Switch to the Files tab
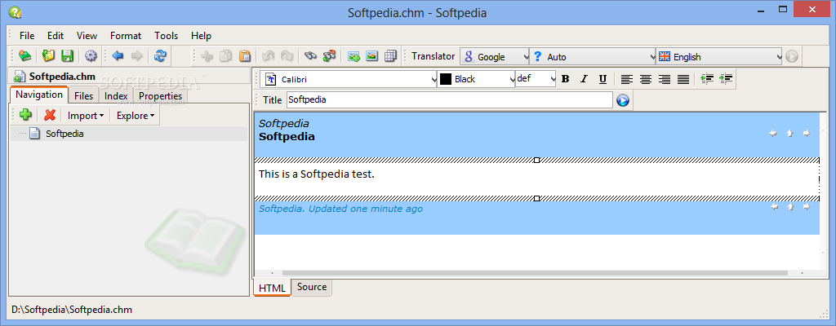 pos(84,96)
